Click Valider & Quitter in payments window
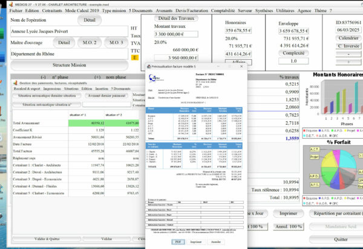363x249 pixels. click(x=47, y=239)
